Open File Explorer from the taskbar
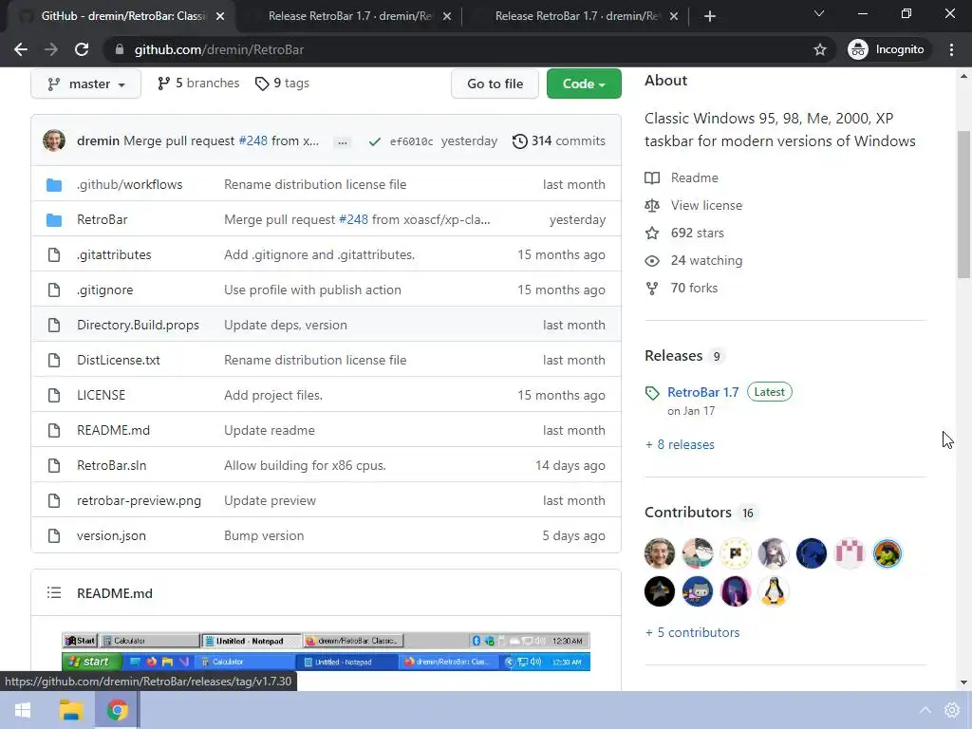972x729 pixels. pyautogui.click(x=70, y=710)
